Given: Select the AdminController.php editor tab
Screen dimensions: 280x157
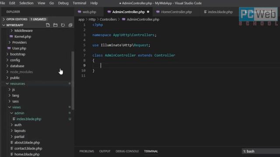Looking at the screenshot, I should (128, 12).
